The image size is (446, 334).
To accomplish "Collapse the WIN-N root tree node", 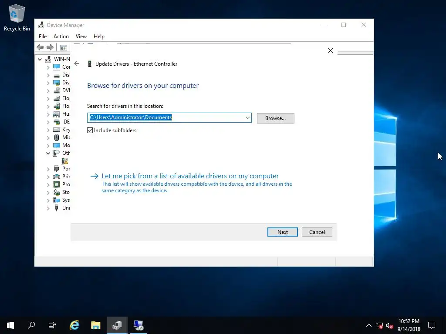I will [x=40, y=59].
